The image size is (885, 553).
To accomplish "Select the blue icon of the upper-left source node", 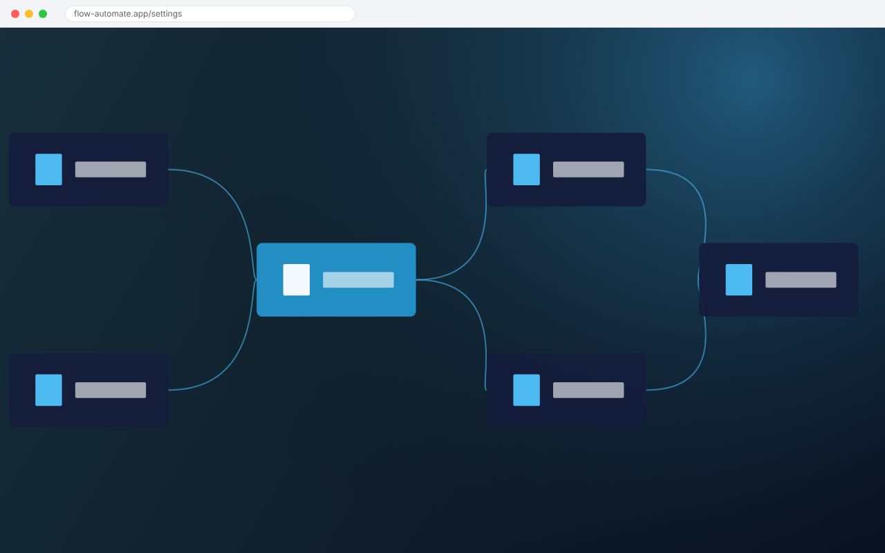I will [x=48, y=169].
